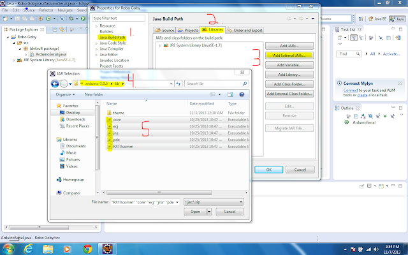
Task: Click the dropdown arrow next to Open
Action: pos(209,212)
